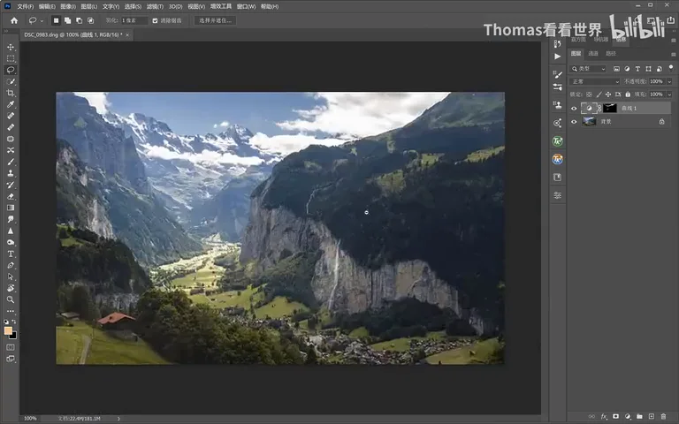Open the 文件(F) menu
Image resolution: width=679 pixels, height=424 pixels.
(25, 6)
